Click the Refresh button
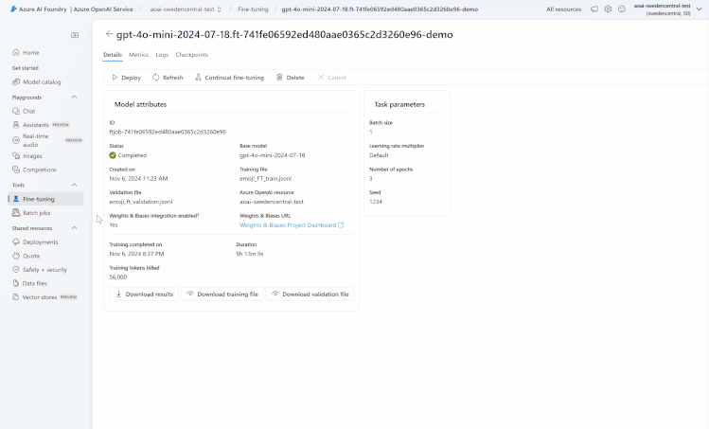The width and height of the screenshot is (709, 429). point(168,78)
